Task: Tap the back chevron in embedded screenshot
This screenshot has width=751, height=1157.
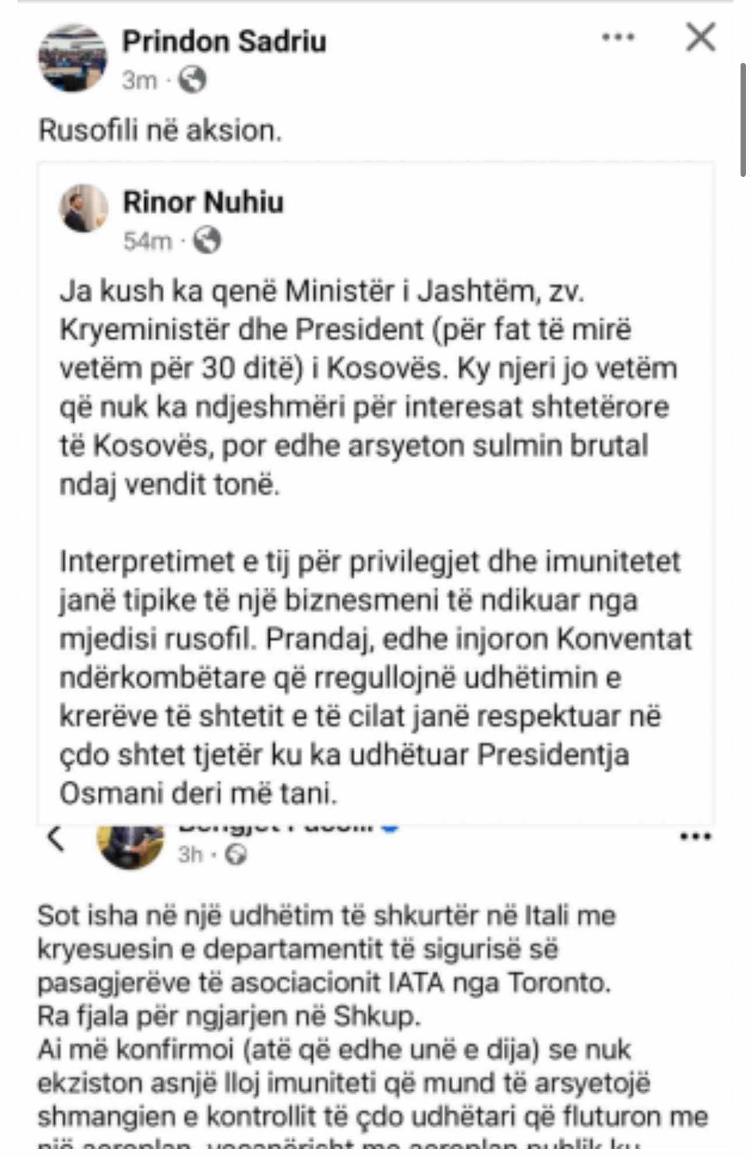Action: click(56, 839)
